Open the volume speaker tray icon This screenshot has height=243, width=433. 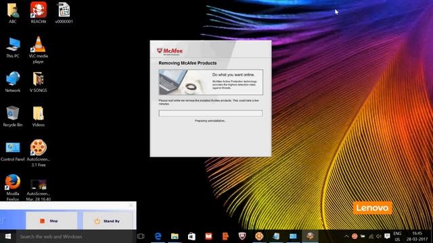pos(379,236)
